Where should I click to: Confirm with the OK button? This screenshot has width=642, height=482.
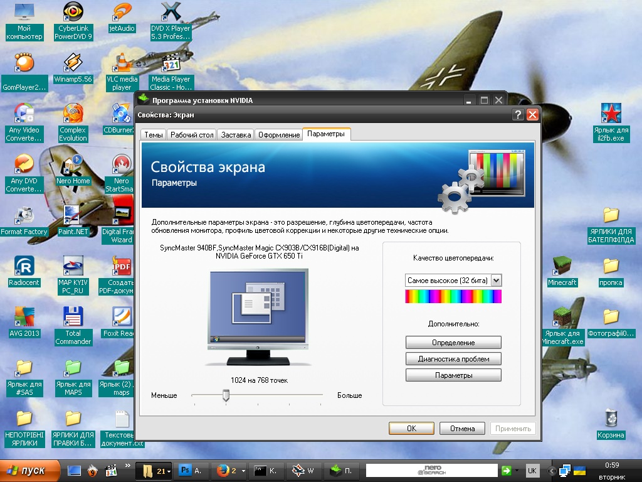pyautogui.click(x=411, y=428)
